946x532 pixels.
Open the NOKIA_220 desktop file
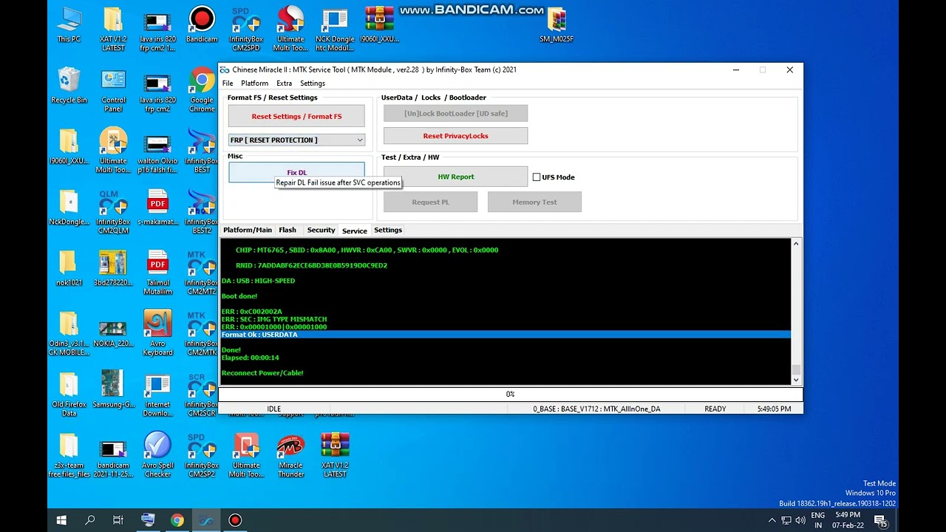[x=113, y=332]
